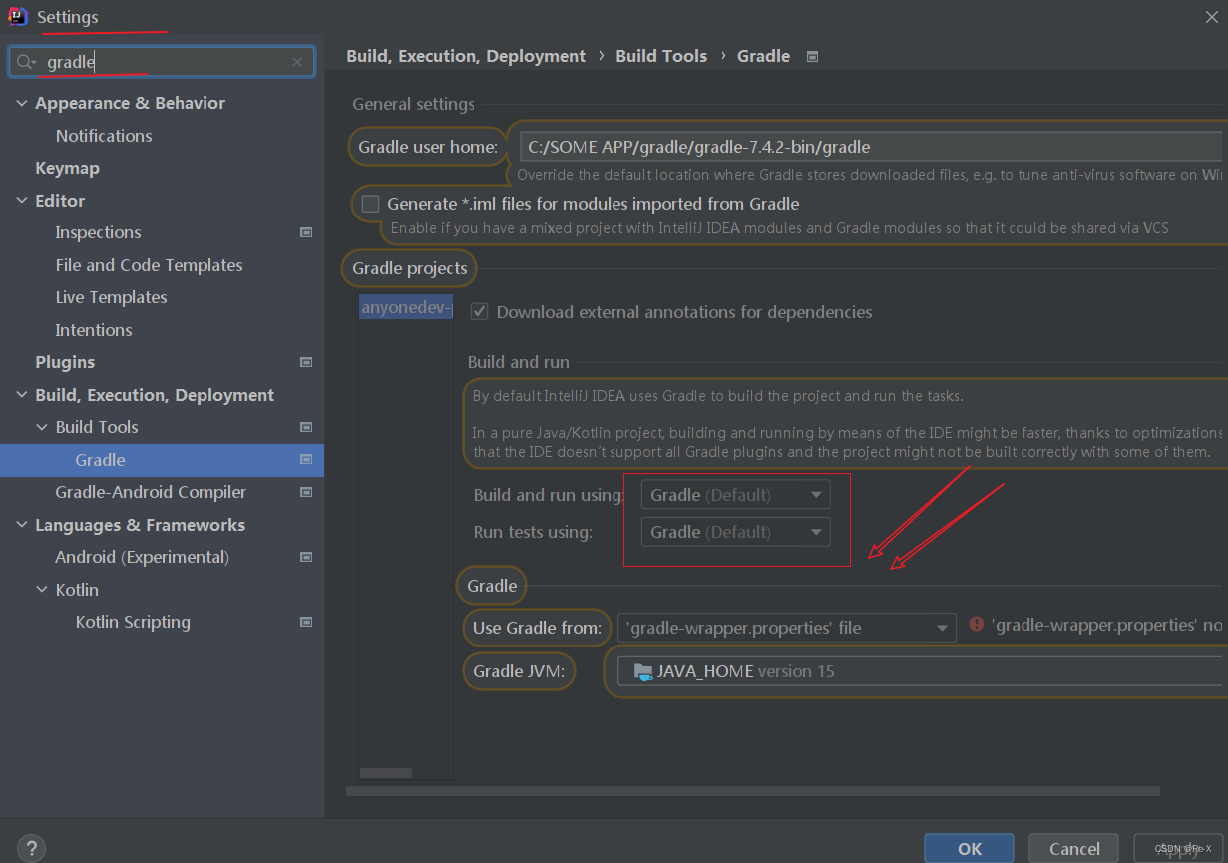The image size is (1228, 863).
Task: Collapse the Build Tools tree arrow
Action: click(42, 427)
